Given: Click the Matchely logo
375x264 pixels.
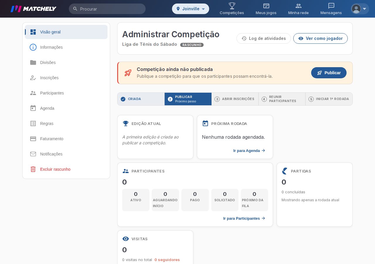Looking at the screenshot, I should (33, 9).
